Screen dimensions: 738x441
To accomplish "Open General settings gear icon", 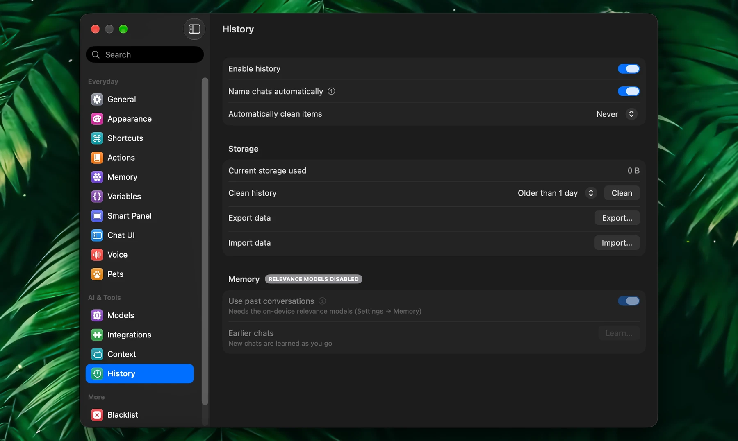I will point(97,100).
